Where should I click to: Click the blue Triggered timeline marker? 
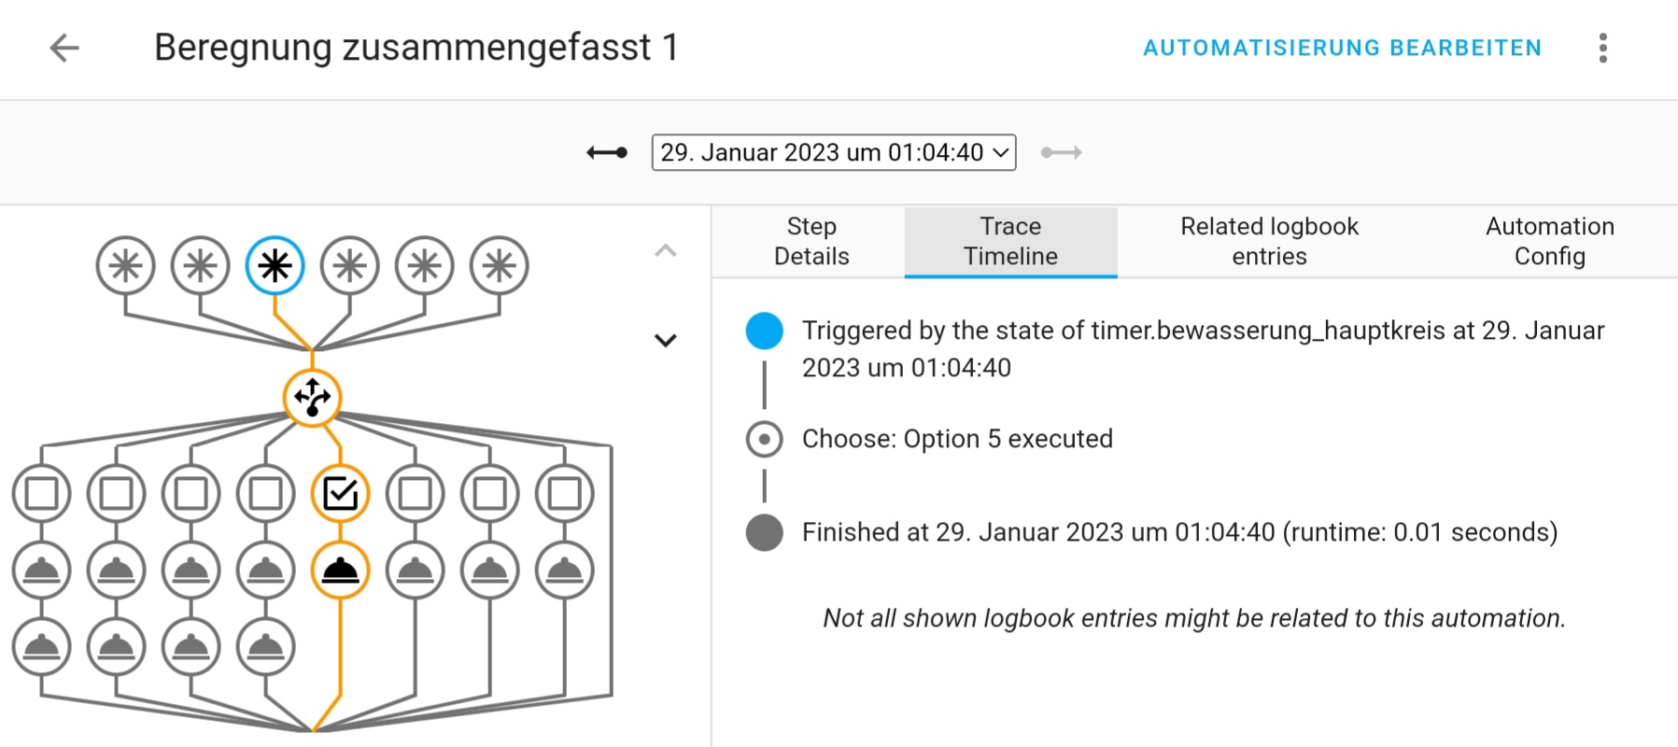click(764, 331)
